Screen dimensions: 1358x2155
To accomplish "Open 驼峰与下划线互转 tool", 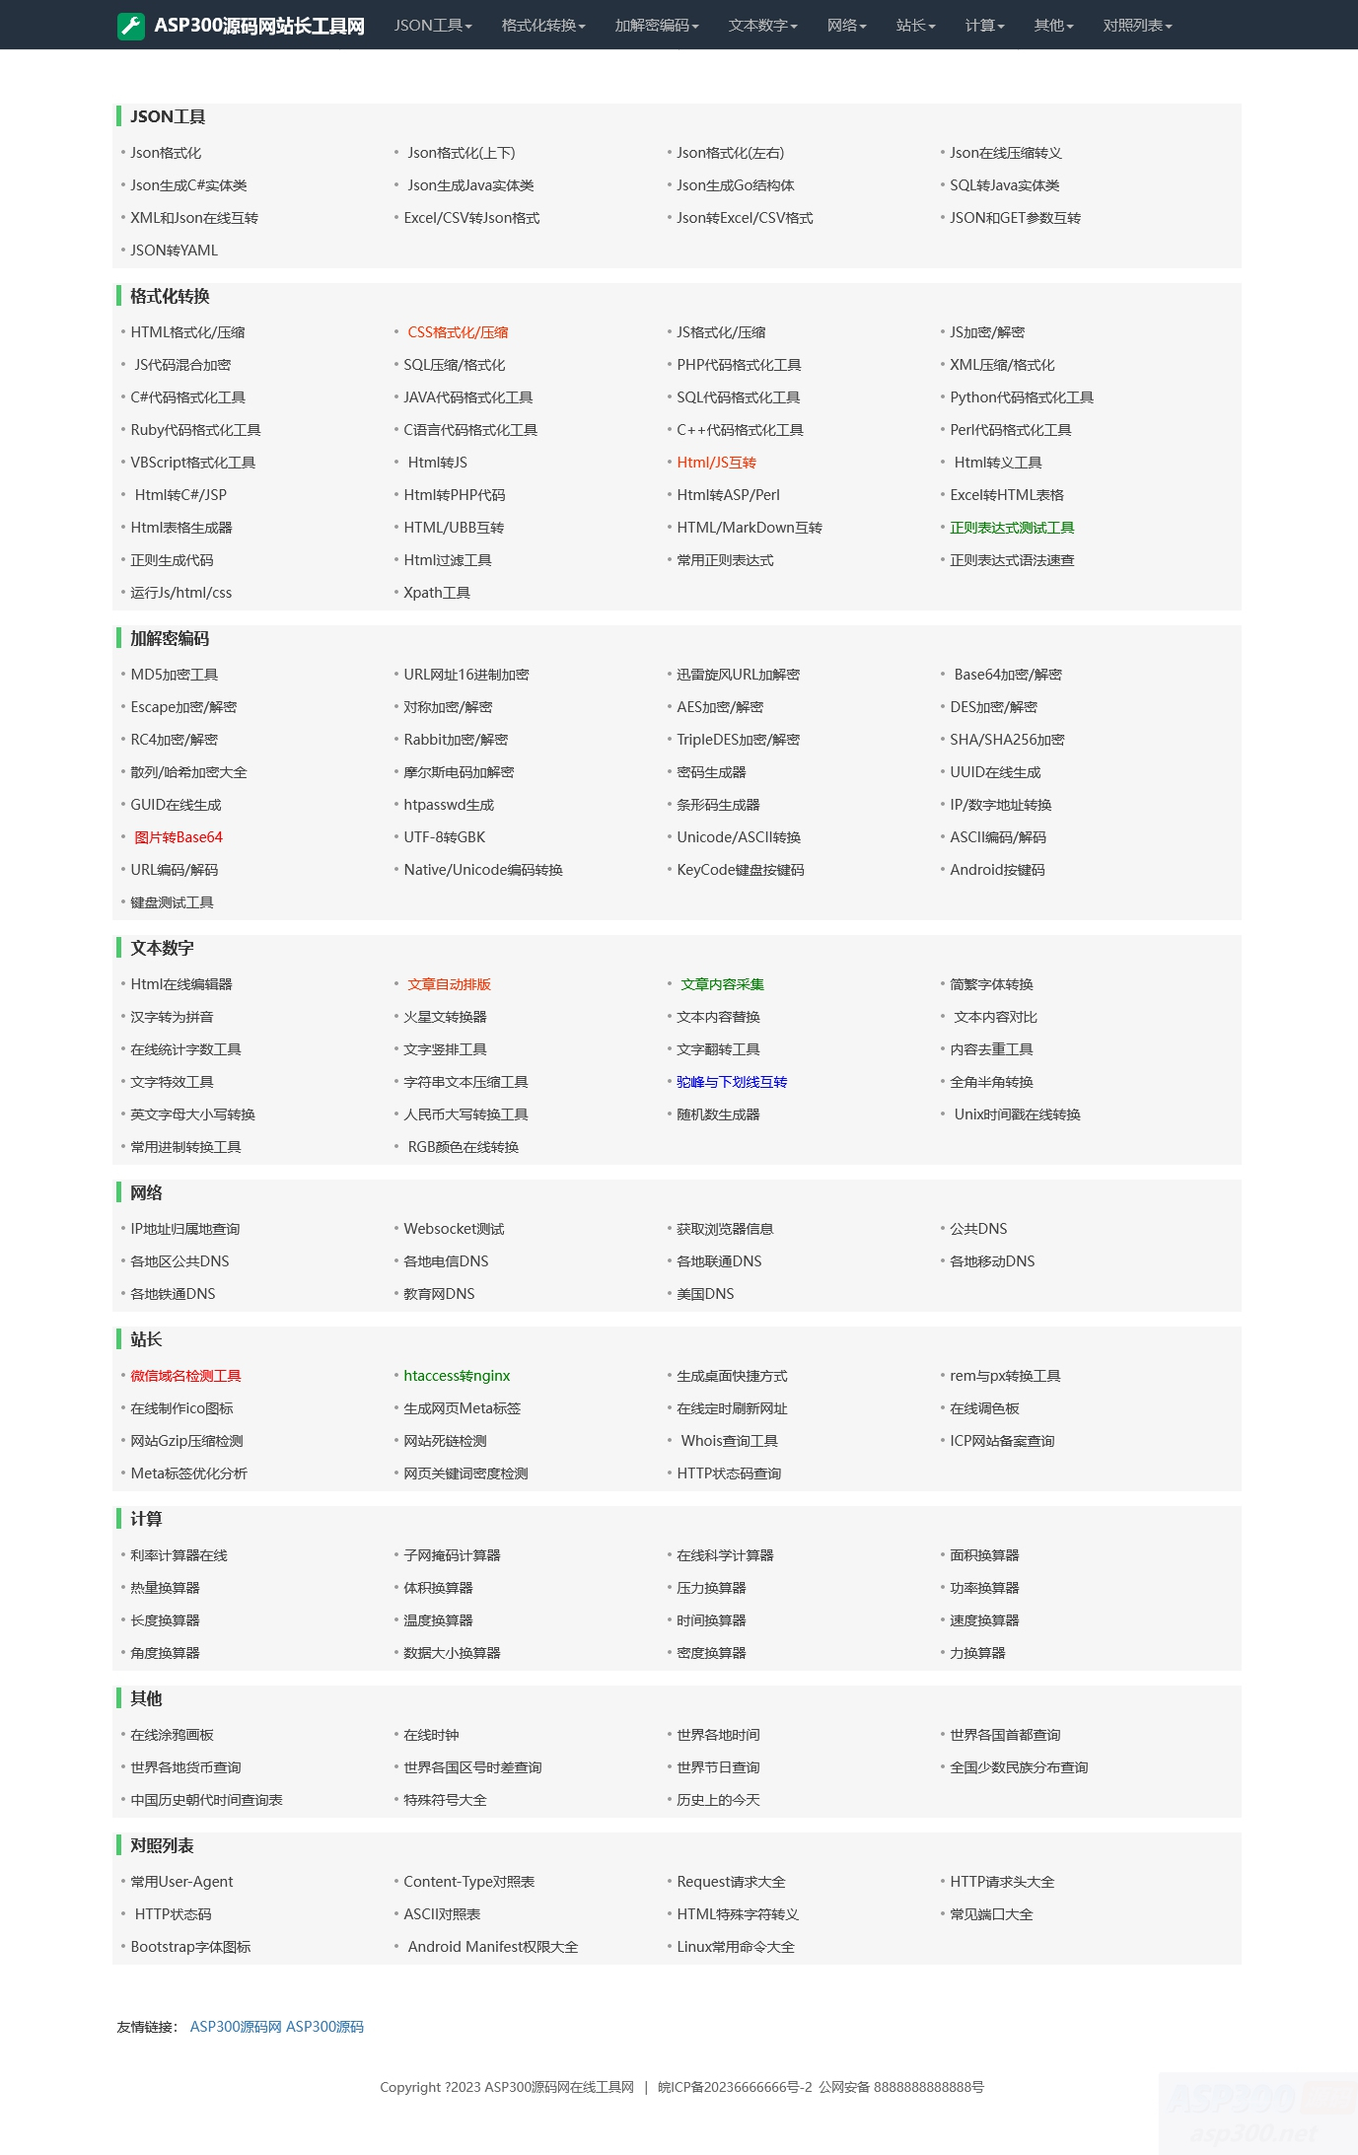I will 732,1082.
